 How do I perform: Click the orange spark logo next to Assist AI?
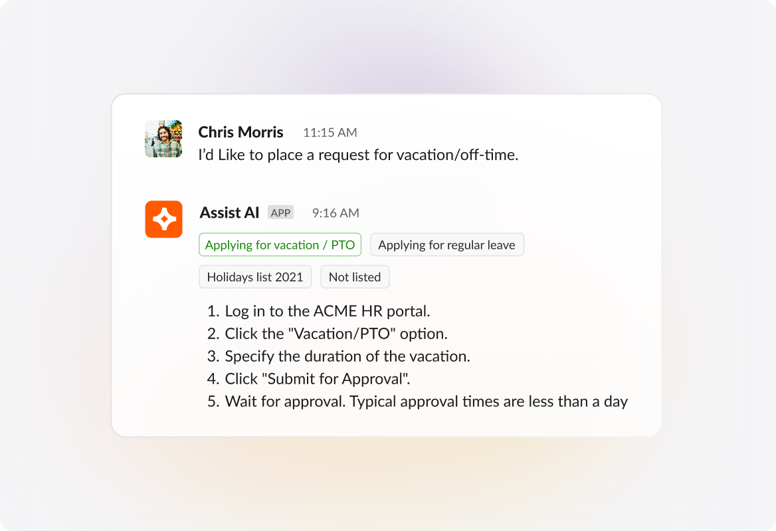coord(163,219)
